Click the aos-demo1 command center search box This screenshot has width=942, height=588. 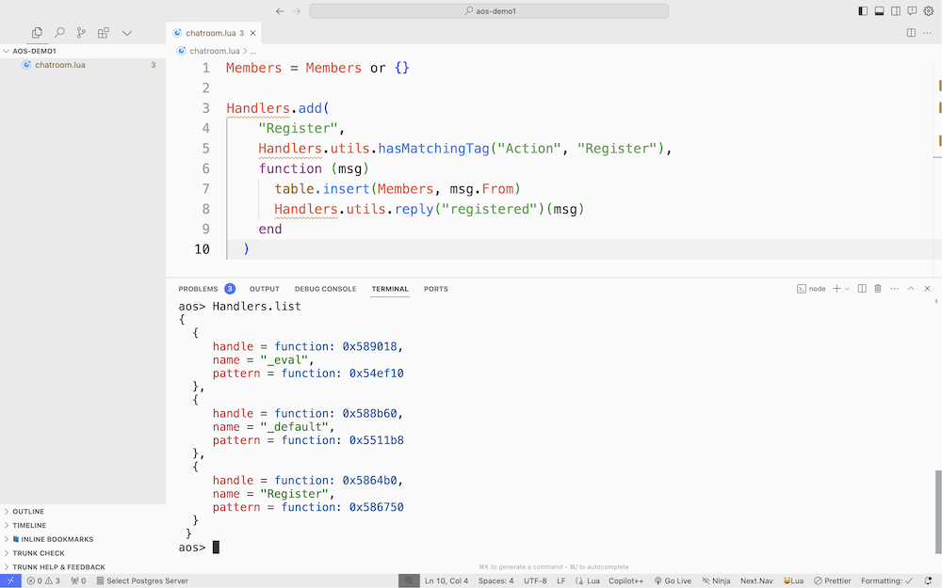pos(489,11)
